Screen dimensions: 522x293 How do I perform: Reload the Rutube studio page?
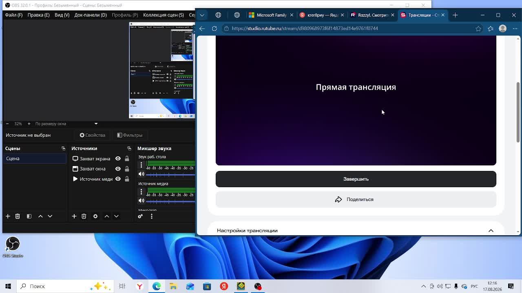click(215, 28)
